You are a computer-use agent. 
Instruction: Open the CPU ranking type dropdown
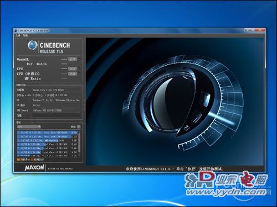point(29,127)
